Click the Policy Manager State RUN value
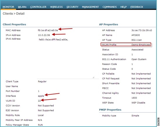This screenshot has width=160, height=127. (40, 125)
